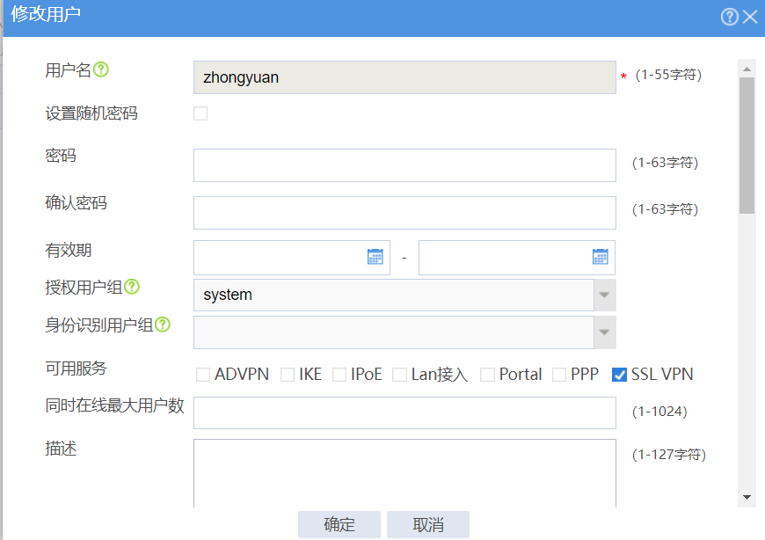Expand the 授权用户组 dropdown arrow
Image resolution: width=765 pixels, height=540 pixels.
point(604,296)
